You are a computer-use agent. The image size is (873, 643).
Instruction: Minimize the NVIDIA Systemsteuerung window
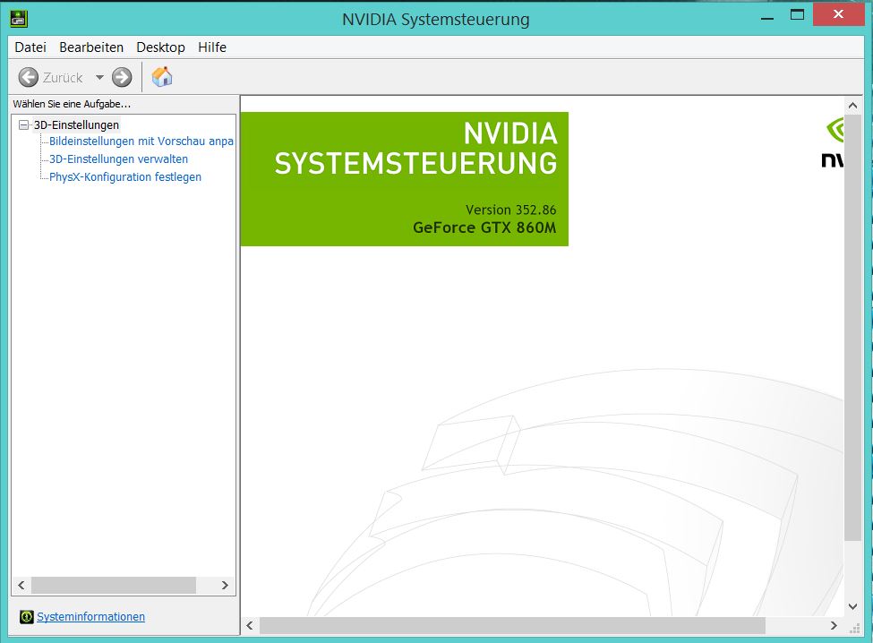[767, 17]
